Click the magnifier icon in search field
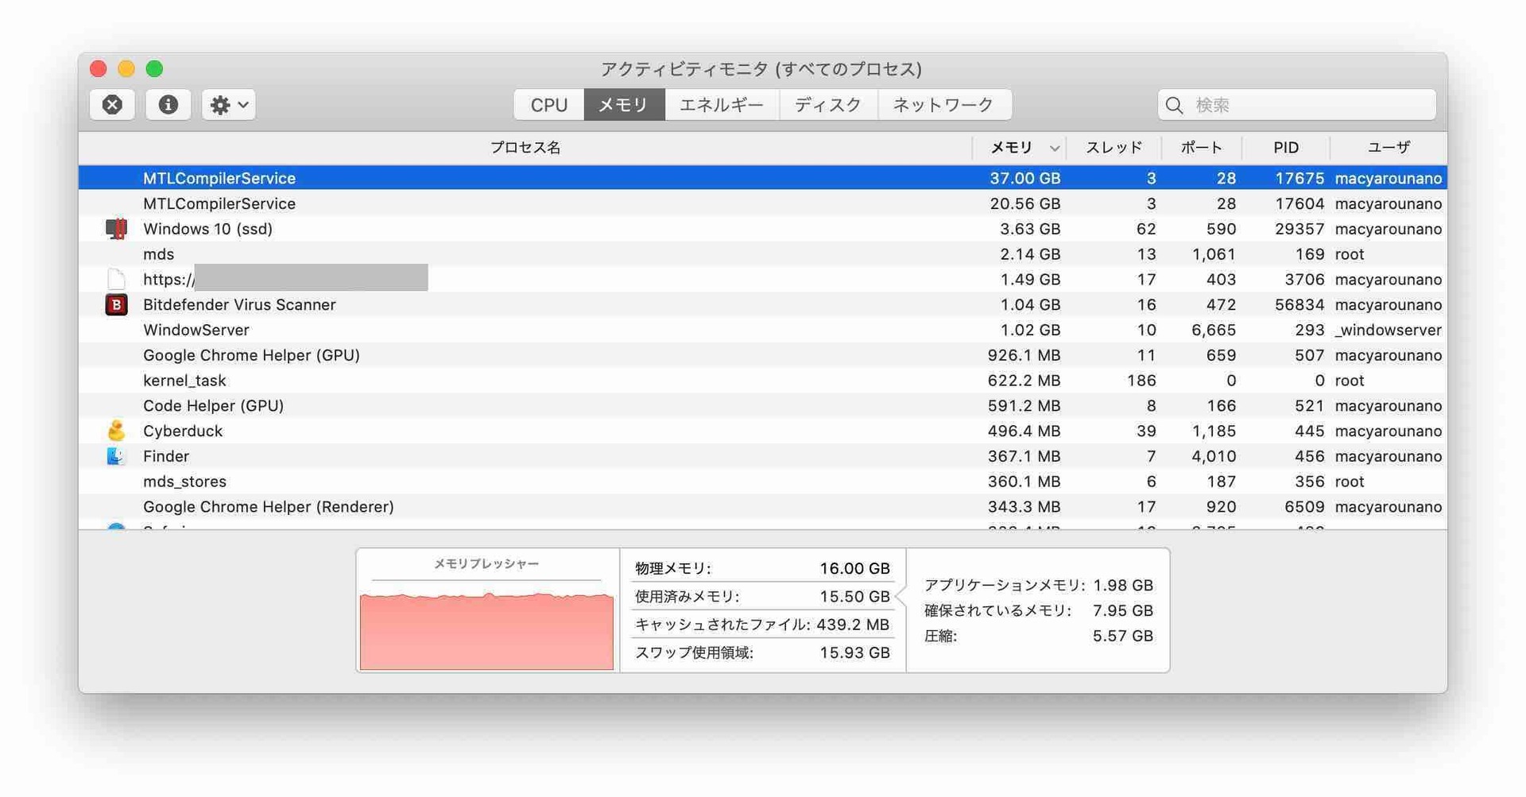This screenshot has width=1526, height=797. pos(1175,105)
